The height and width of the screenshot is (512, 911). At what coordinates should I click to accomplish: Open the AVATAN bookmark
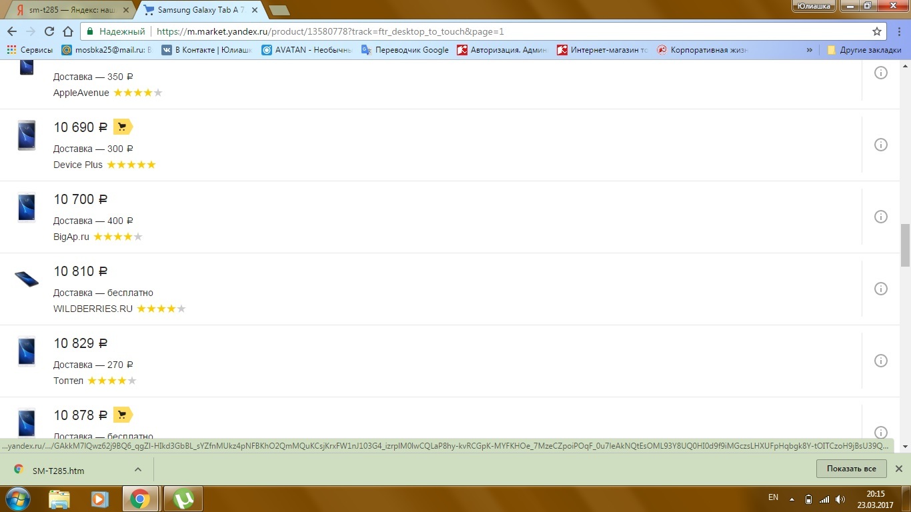307,50
